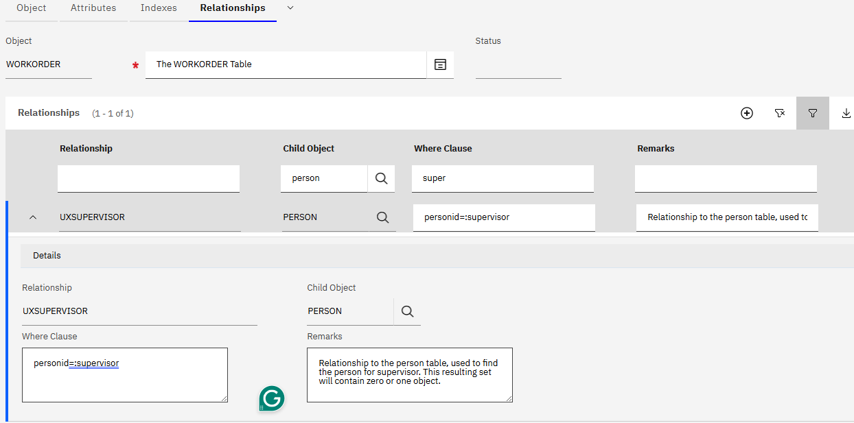Click search icon in UXSUPERVISOR row
854x423 pixels.
383,217
